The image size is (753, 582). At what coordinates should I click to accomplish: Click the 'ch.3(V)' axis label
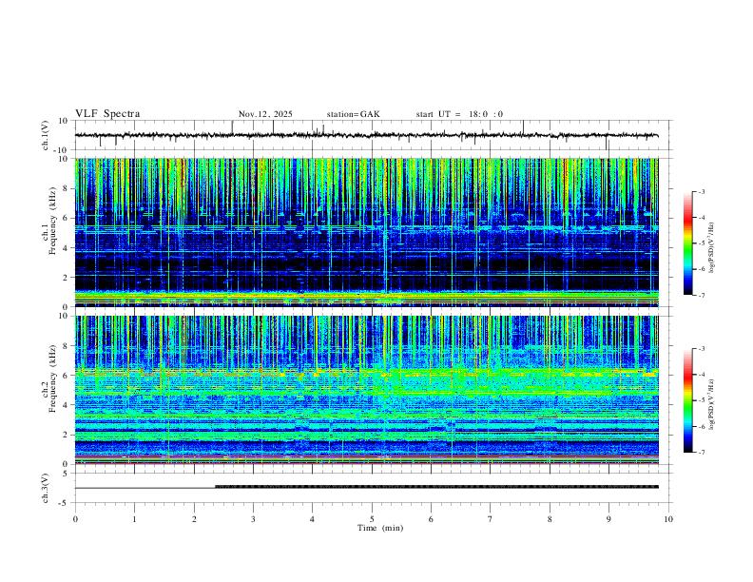coord(46,488)
